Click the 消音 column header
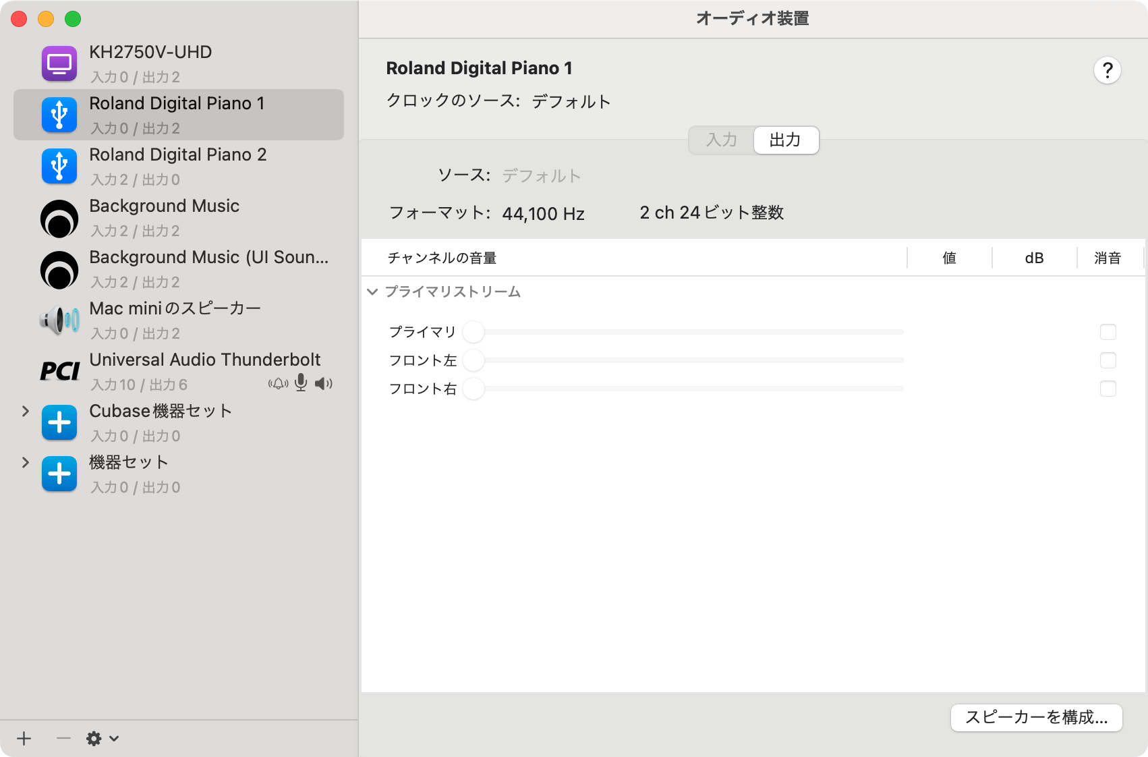1148x757 pixels. click(x=1108, y=258)
